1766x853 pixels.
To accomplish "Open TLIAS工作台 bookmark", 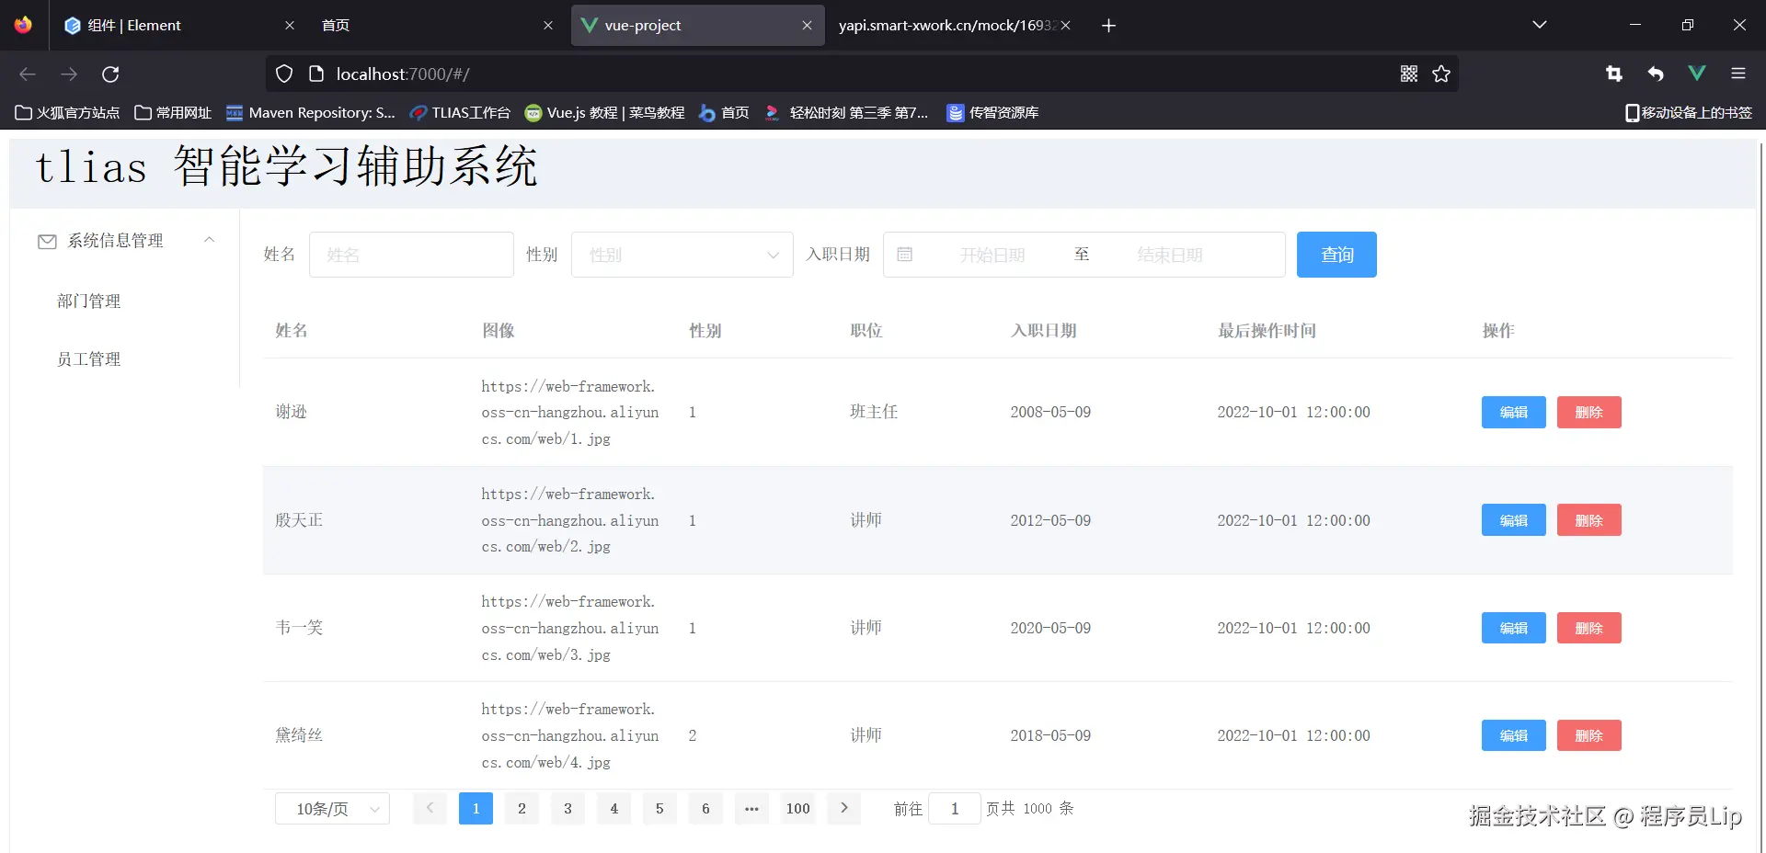I will (460, 113).
